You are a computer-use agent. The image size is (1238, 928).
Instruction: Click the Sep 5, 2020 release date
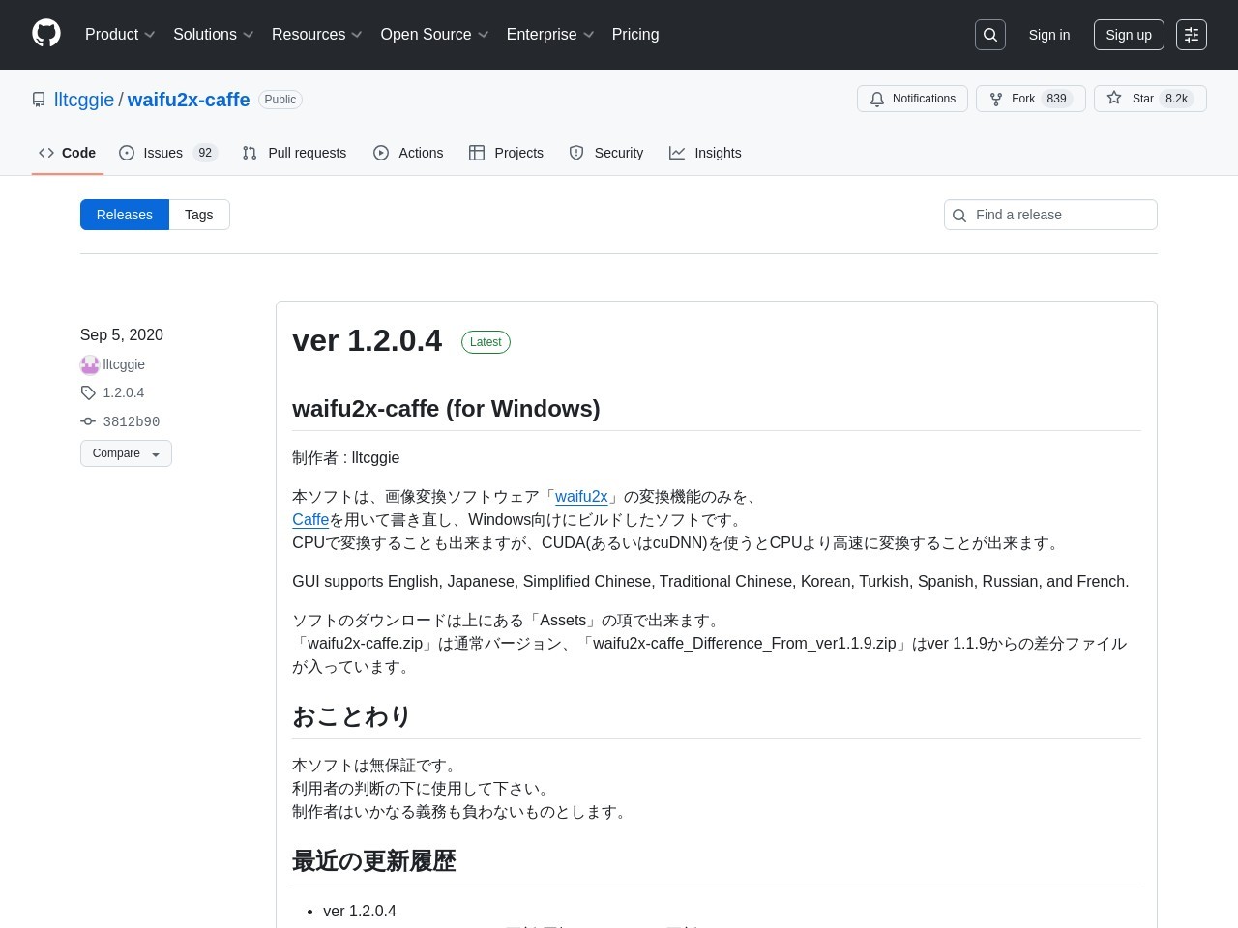tap(122, 334)
